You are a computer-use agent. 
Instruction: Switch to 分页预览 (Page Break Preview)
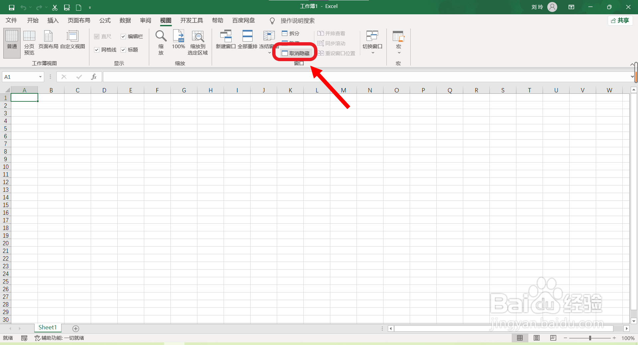pos(29,43)
